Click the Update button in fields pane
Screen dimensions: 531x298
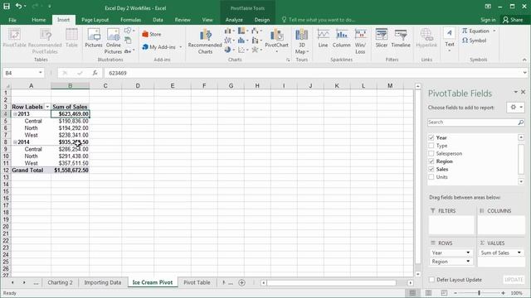(x=514, y=280)
